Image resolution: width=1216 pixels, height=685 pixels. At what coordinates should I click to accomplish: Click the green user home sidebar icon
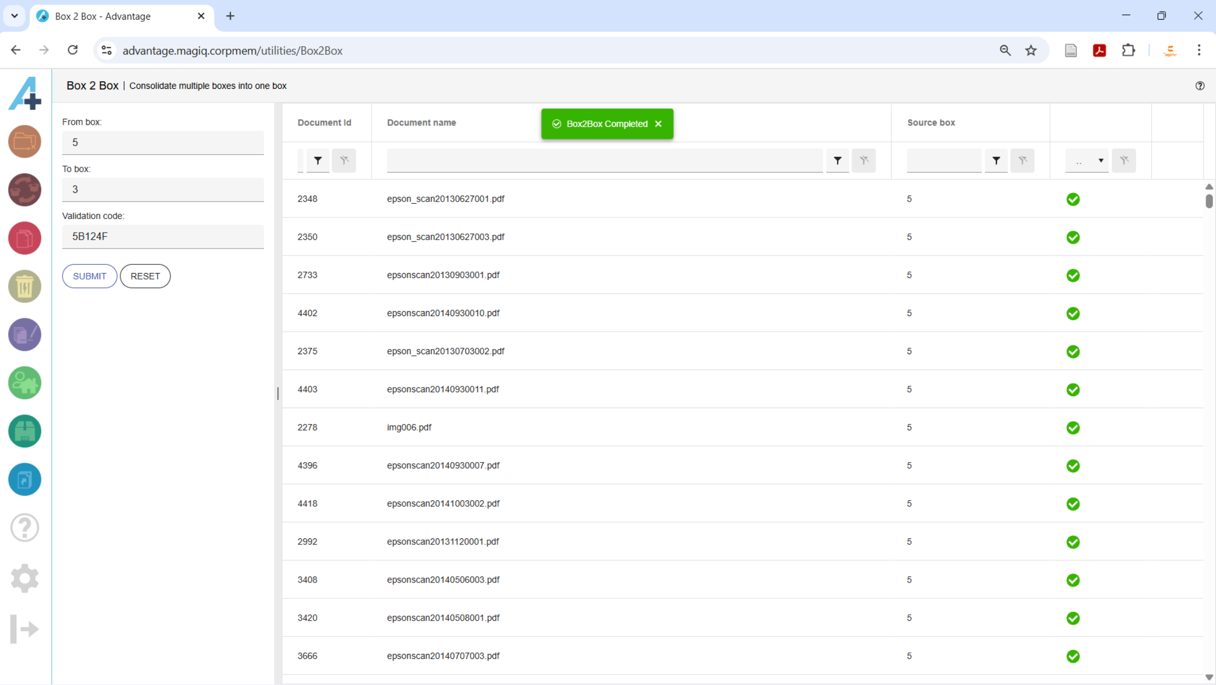(25, 383)
